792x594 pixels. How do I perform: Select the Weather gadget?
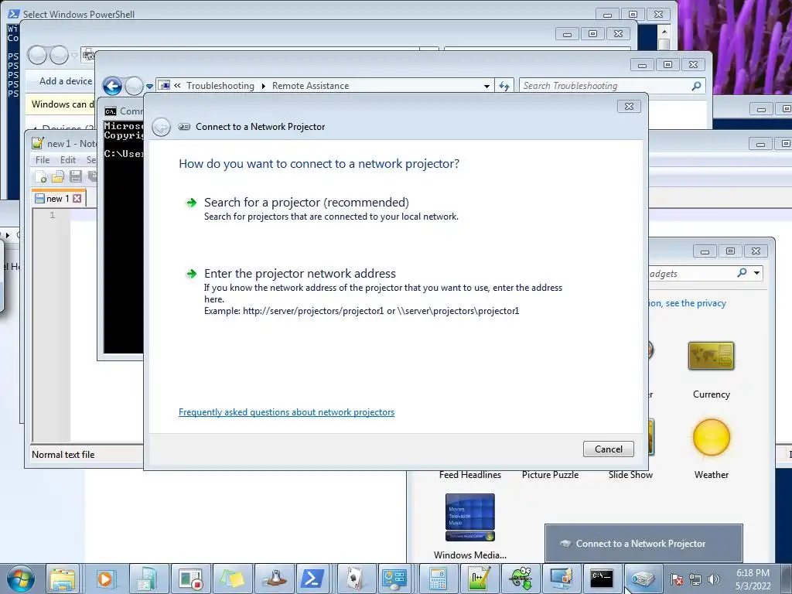pyautogui.click(x=712, y=449)
